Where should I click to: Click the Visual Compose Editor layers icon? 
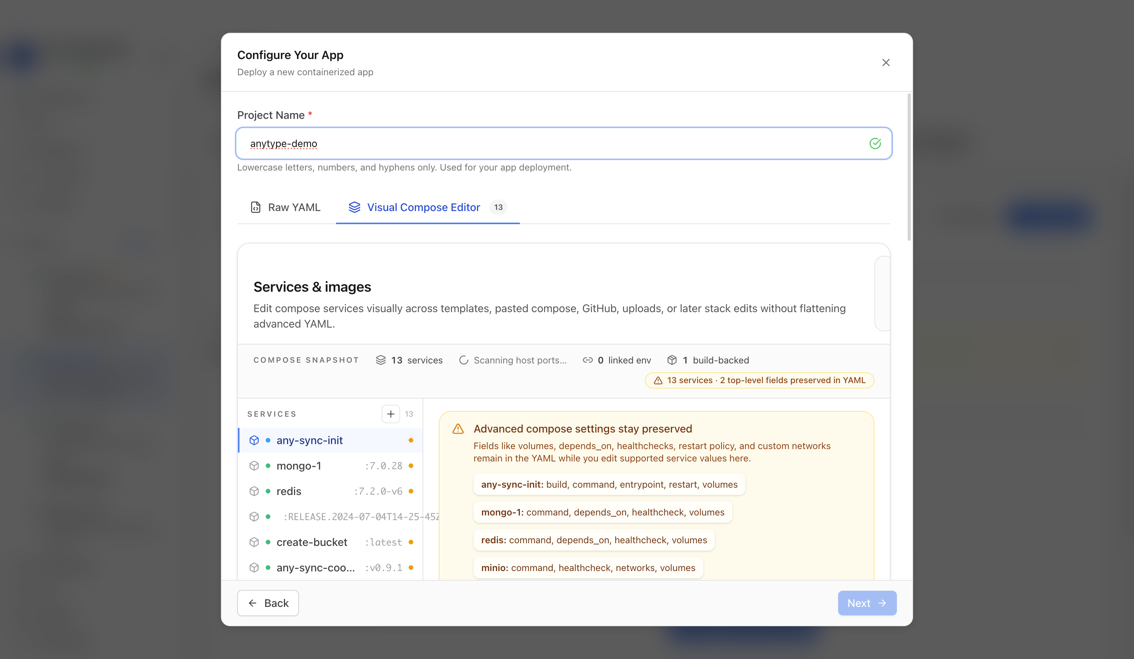[x=354, y=207]
